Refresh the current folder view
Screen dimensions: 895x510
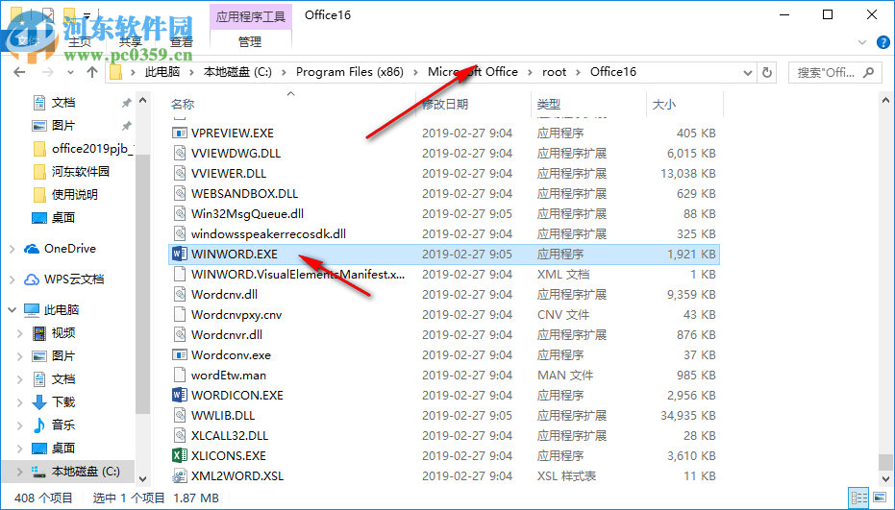[x=767, y=72]
